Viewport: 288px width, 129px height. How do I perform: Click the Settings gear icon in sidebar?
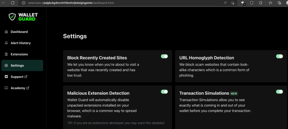point(6,65)
